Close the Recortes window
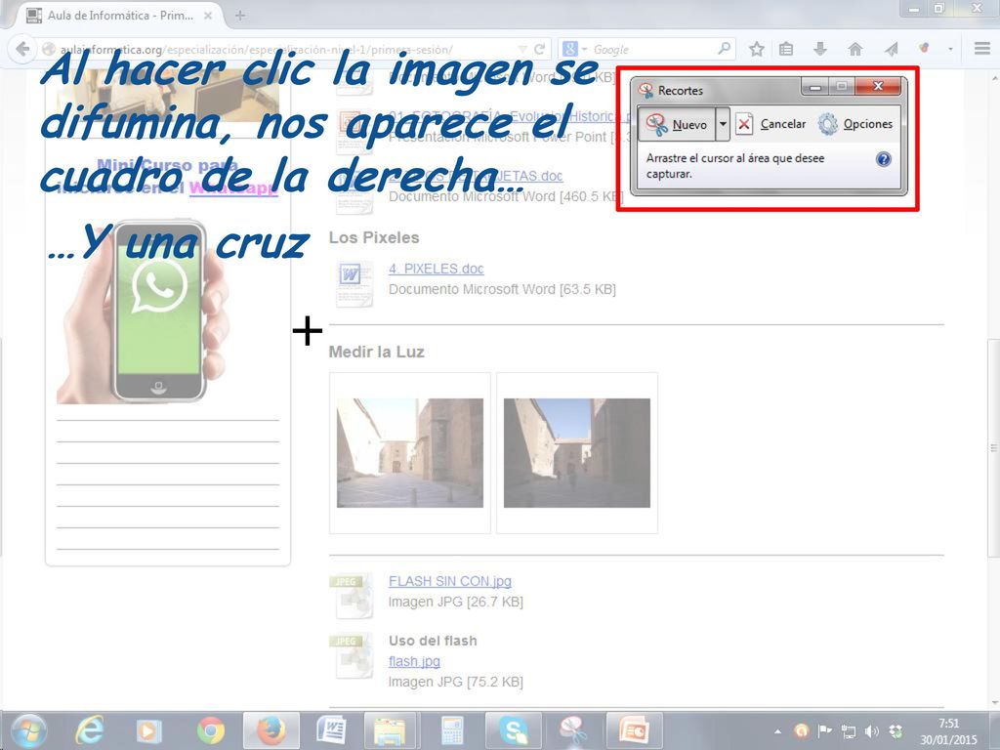This screenshot has width=1000, height=750. click(x=878, y=86)
